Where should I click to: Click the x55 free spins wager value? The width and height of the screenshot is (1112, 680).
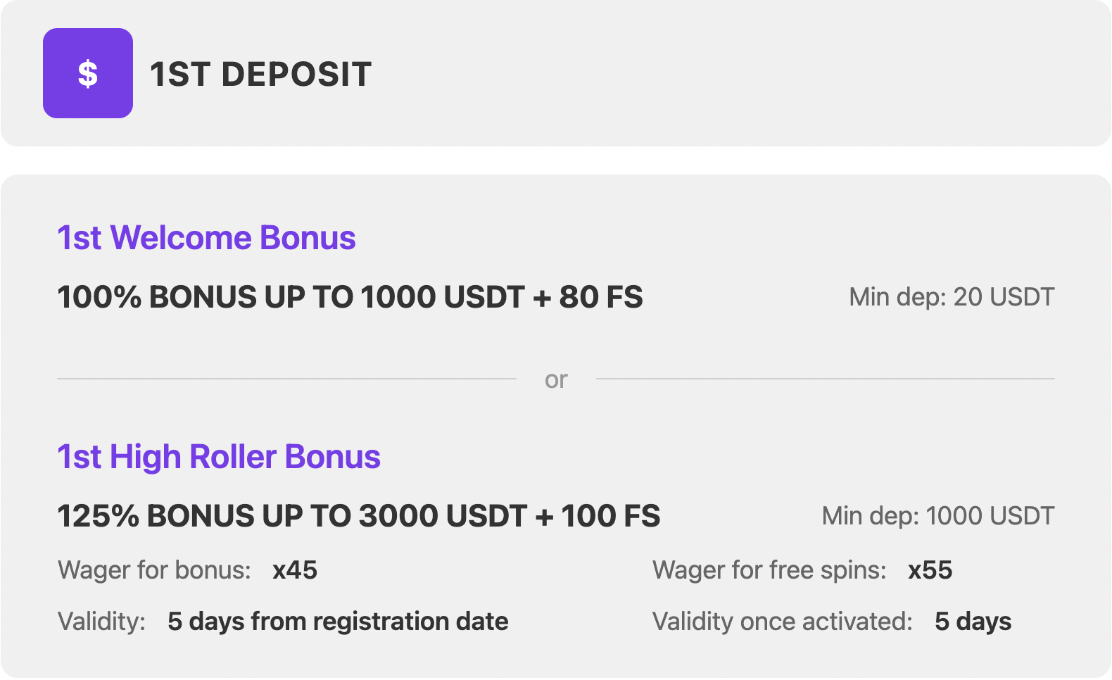point(930,570)
